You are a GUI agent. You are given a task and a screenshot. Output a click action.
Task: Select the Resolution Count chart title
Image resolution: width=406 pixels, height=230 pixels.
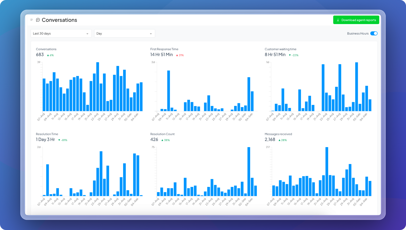pyautogui.click(x=162, y=134)
